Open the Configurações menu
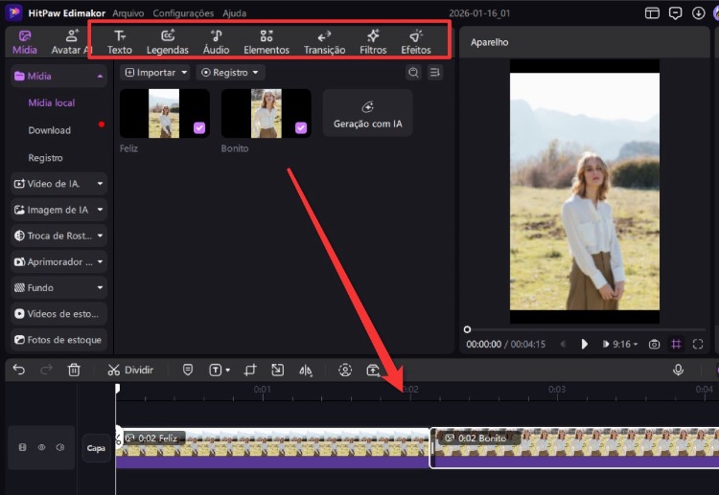Image resolution: width=719 pixels, height=495 pixels. (183, 13)
